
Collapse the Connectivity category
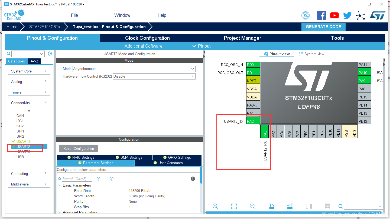(x=29, y=103)
